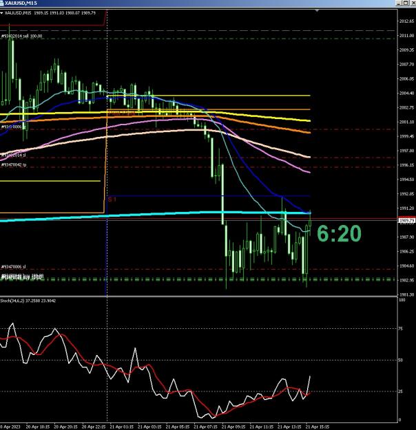Click 1986.25 on the price scale
This screenshot has width=416, height=430.
click(406, 252)
